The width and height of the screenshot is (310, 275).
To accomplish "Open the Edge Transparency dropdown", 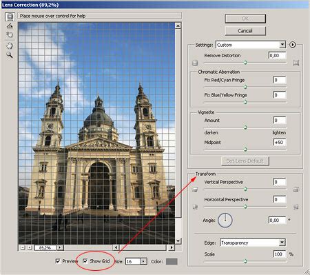I will click(x=253, y=243).
